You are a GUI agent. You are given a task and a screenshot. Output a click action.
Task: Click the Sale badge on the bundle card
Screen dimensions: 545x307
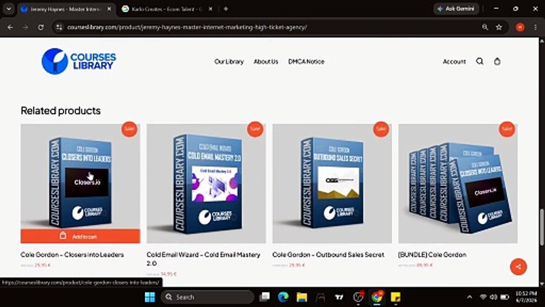point(507,129)
